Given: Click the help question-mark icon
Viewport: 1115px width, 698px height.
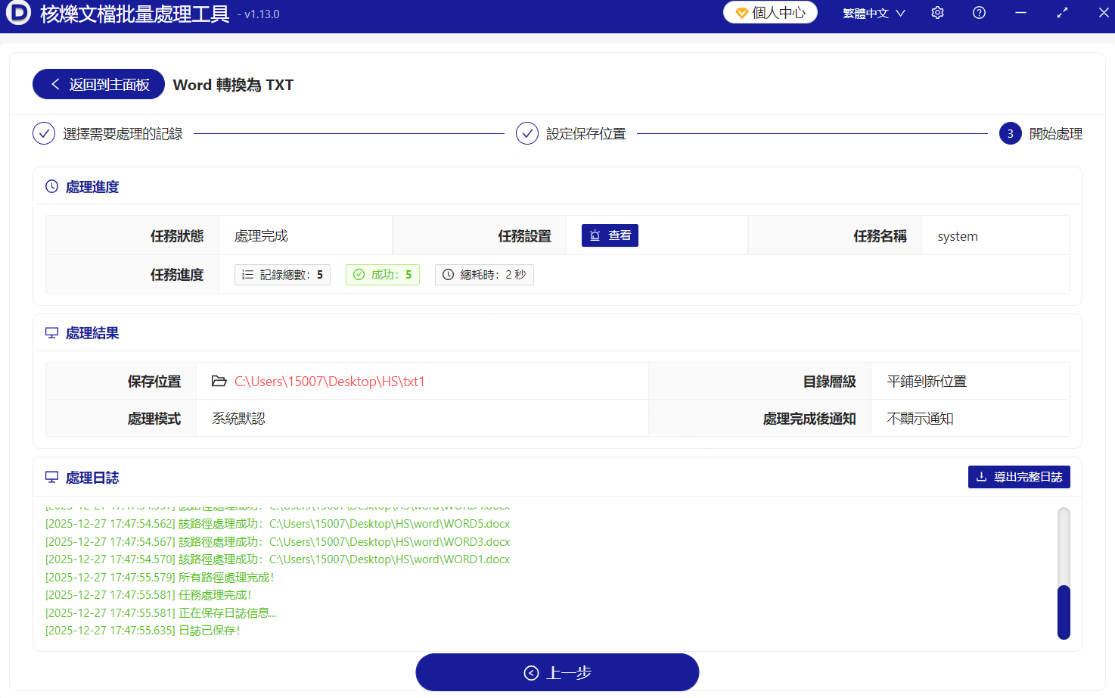Looking at the screenshot, I should pos(979,13).
